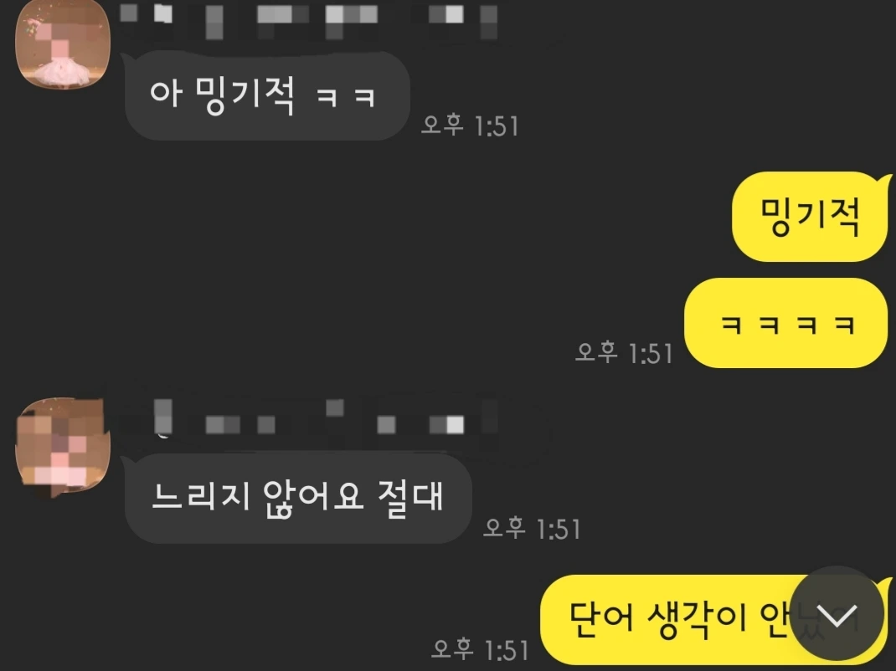896x671 pixels.
Task: Click the 오후 1:51 timestamp beside 아 밍기적
Action: point(470,125)
